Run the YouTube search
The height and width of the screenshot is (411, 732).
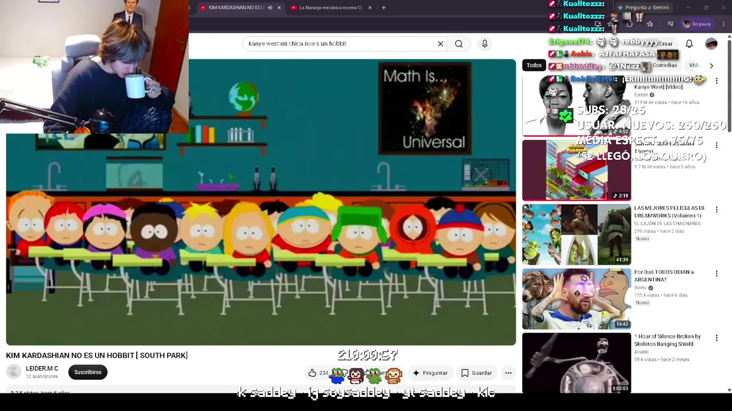tap(459, 43)
